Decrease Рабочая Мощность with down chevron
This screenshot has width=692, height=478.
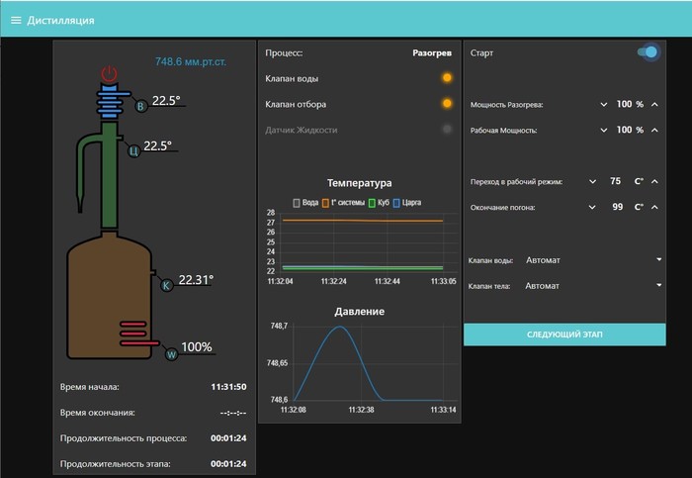click(x=604, y=131)
